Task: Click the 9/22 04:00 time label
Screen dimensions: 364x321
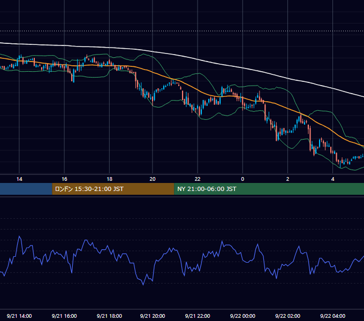Action: click(332, 316)
